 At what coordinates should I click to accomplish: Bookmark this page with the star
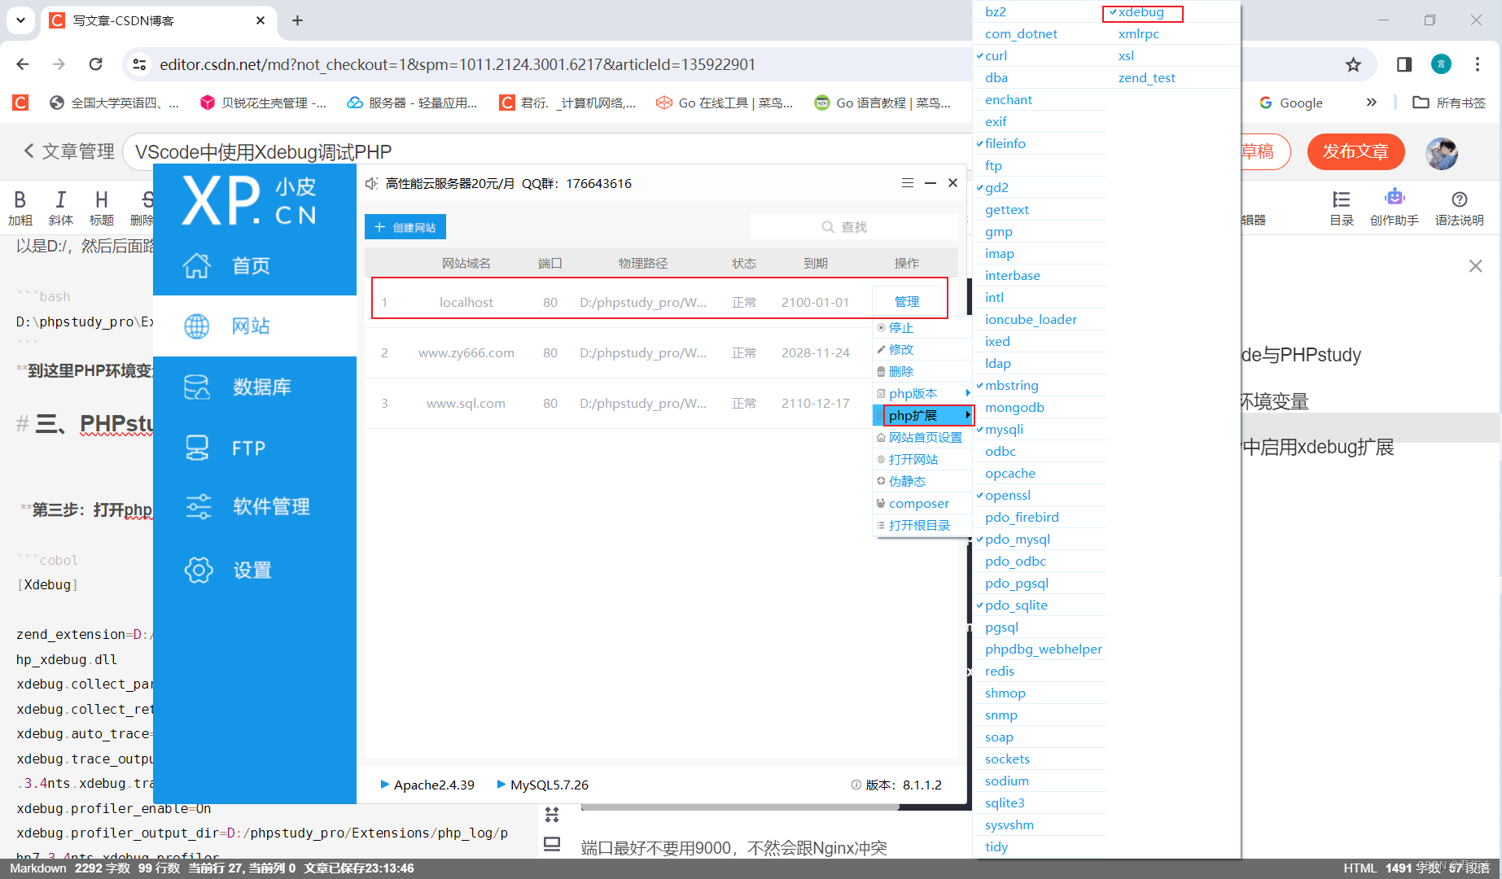click(1353, 64)
